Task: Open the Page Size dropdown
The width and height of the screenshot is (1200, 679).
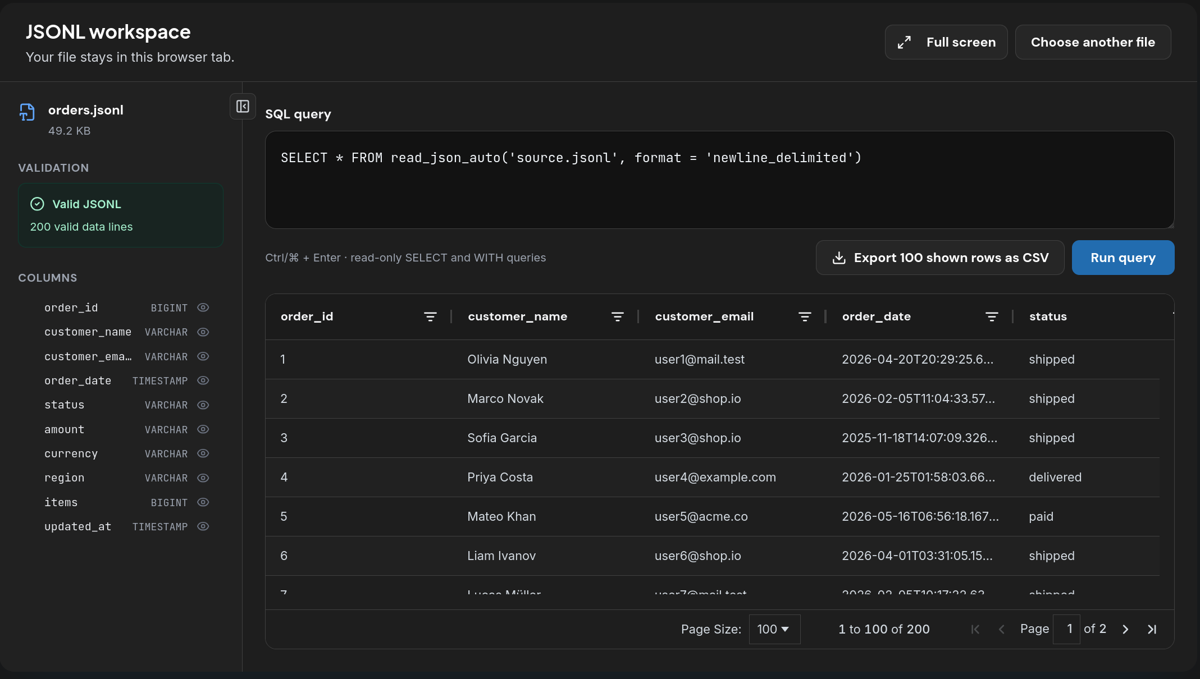Action: 774,629
